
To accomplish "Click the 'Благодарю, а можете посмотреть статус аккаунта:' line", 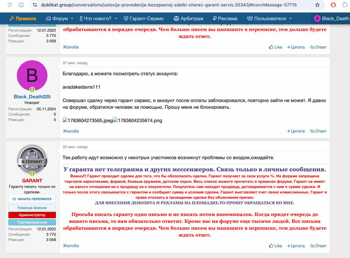I will tap(120, 74).
